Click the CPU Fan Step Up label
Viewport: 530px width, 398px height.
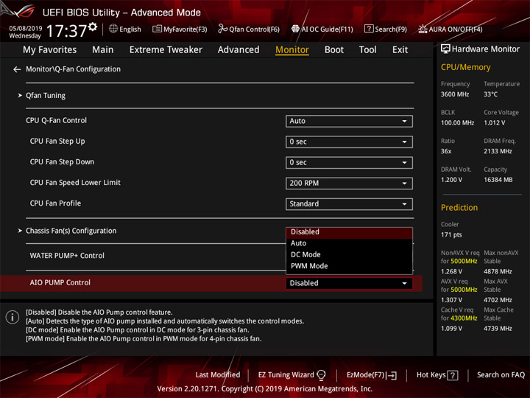coord(57,141)
